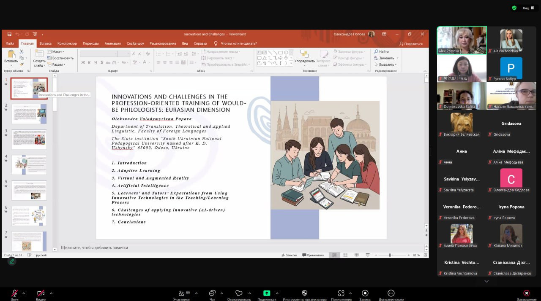Click the Завершение end meeting button

(526, 293)
